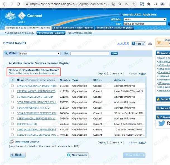Click the share page icon in address bar
This screenshot has height=165, width=170.
point(127,4)
